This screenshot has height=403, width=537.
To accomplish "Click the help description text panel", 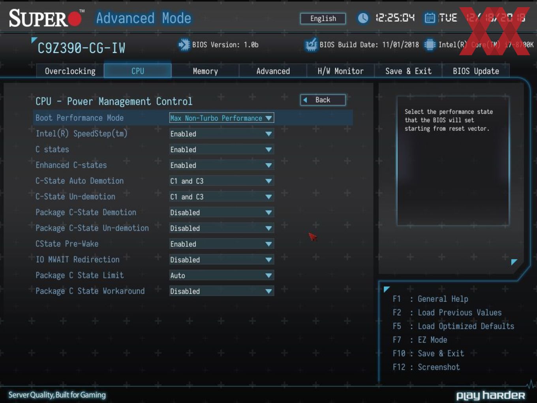I will coord(453,160).
